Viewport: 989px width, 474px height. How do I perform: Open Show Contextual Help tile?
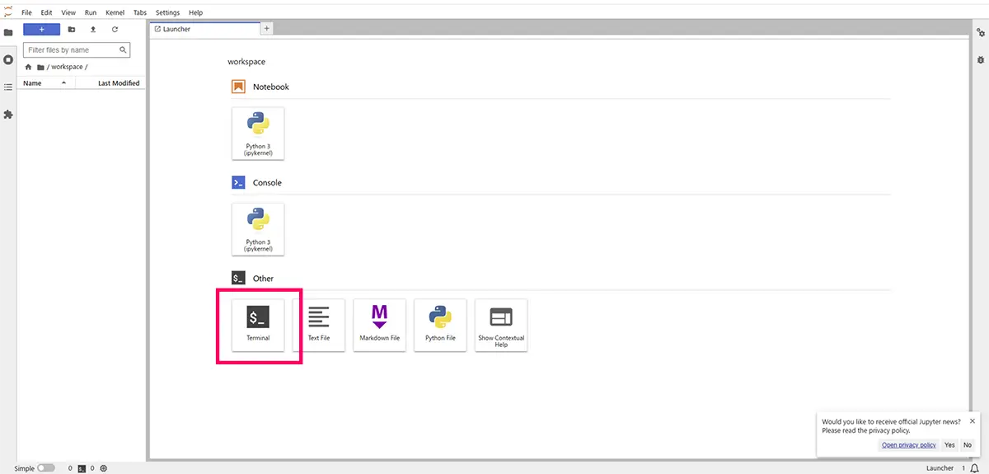point(501,324)
